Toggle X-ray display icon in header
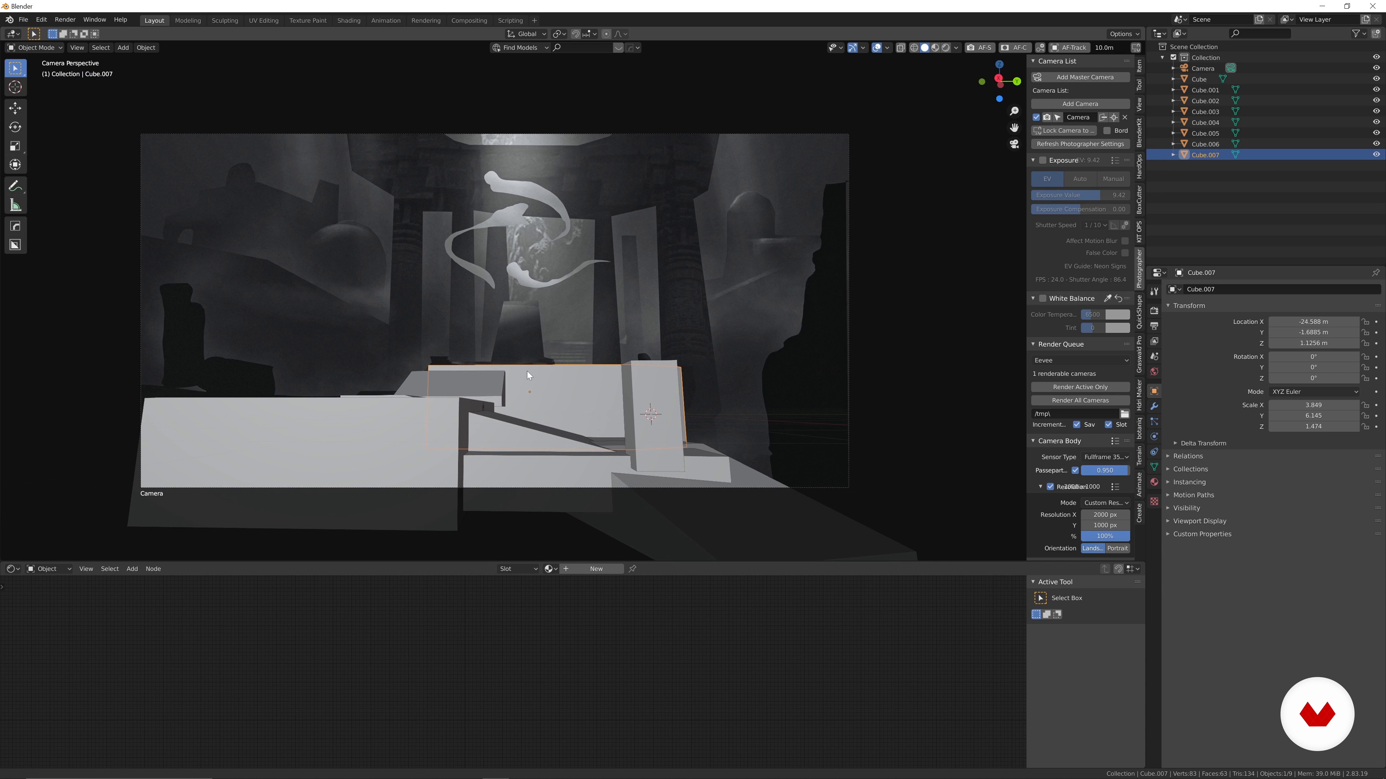The width and height of the screenshot is (1386, 779). [901, 48]
